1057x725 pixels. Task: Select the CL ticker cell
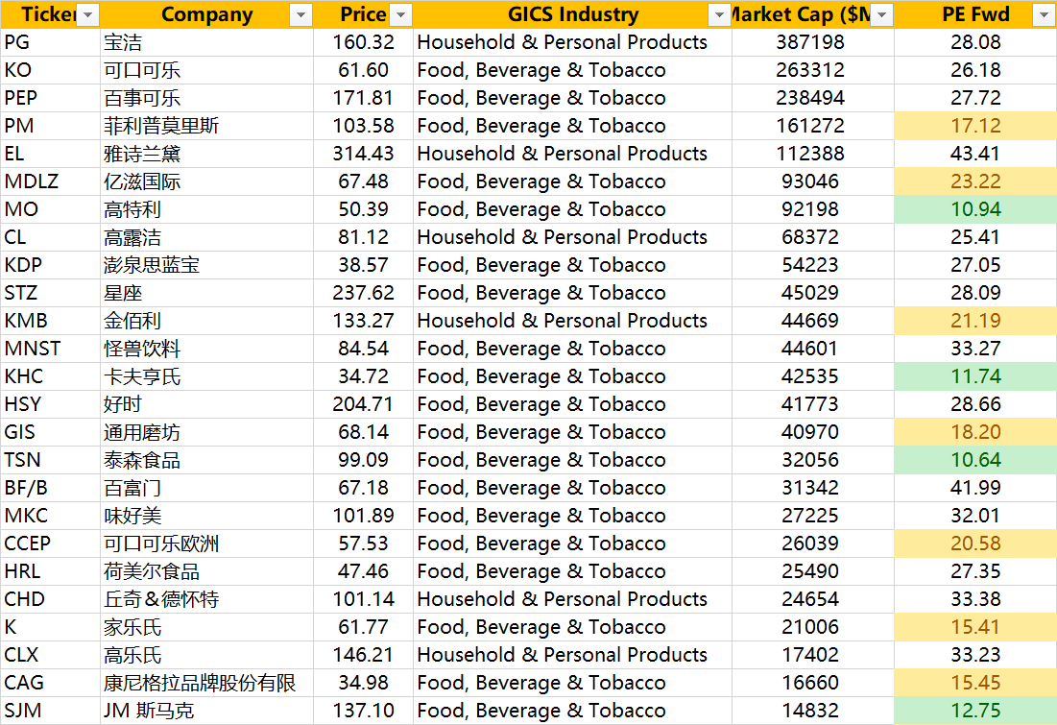[x=51, y=237]
